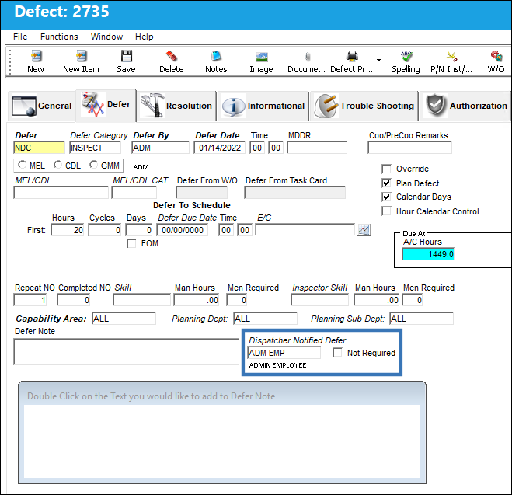The height and width of the screenshot is (495, 512).
Task: Click the Planning Sub Dept field ALL
Action: pos(422,319)
